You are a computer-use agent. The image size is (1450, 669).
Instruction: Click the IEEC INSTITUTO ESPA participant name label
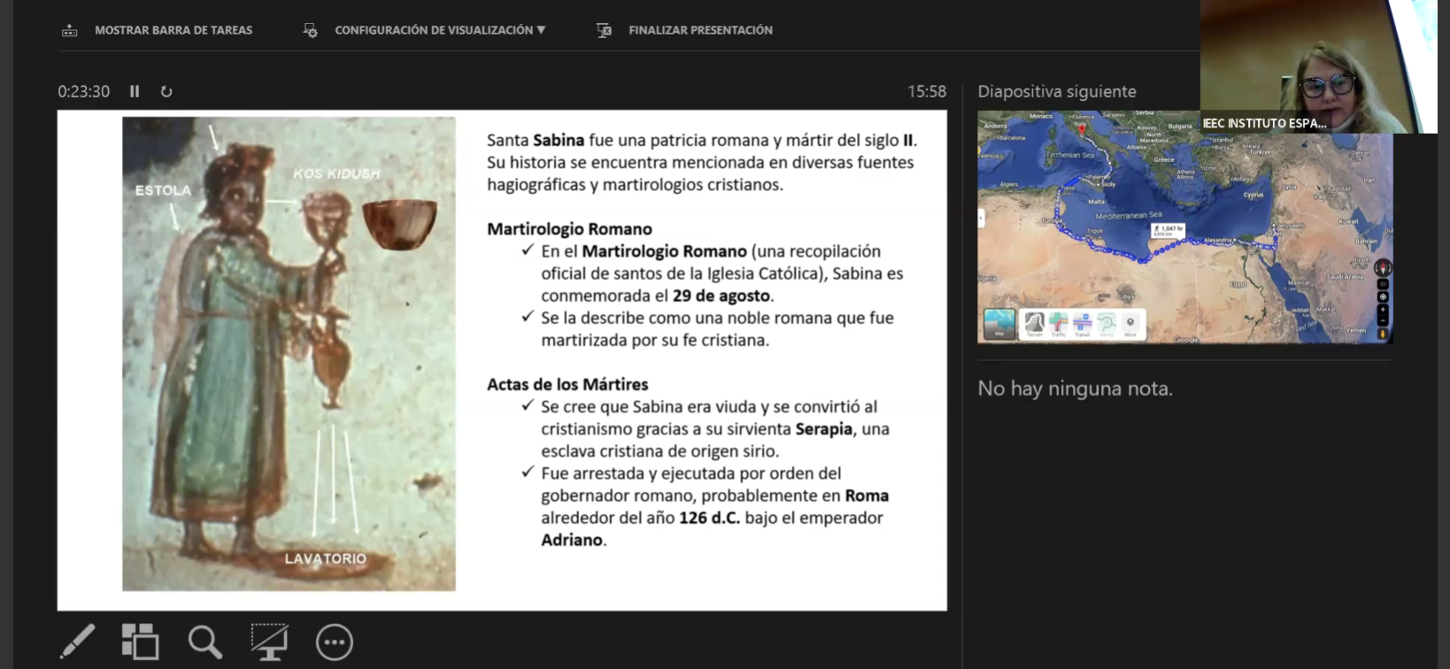1264,123
